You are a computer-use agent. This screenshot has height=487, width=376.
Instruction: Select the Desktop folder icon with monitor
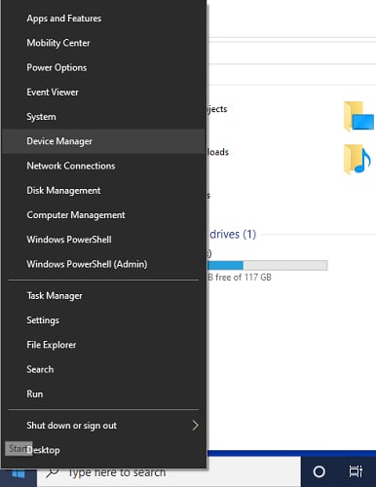[x=358, y=117]
